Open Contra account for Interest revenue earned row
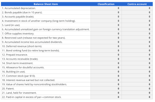 [x=137, y=80]
